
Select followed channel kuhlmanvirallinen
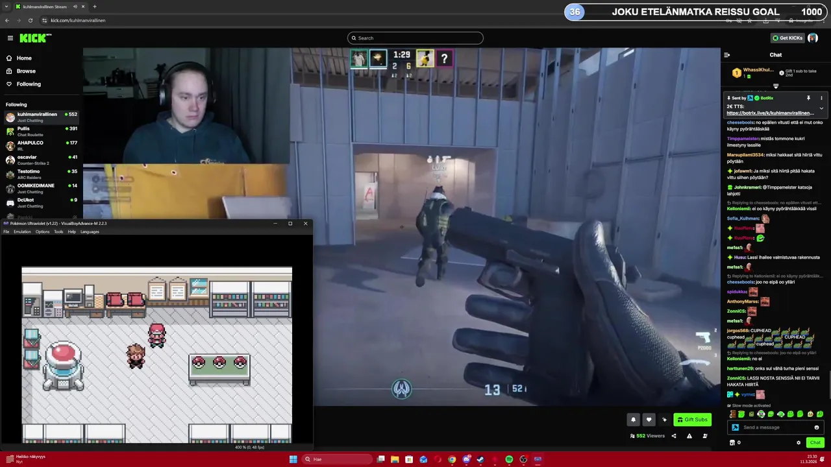pyautogui.click(x=41, y=117)
